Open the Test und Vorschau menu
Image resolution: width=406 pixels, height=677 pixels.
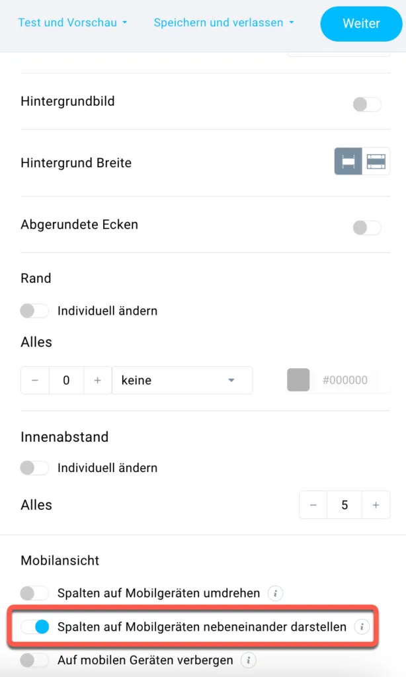point(73,22)
